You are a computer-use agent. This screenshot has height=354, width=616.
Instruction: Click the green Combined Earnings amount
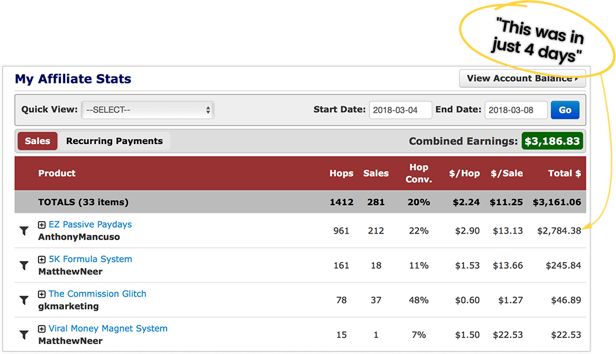[x=552, y=141]
